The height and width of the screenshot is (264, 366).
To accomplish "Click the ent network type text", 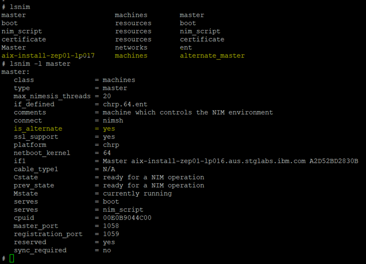I will point(186,47).
